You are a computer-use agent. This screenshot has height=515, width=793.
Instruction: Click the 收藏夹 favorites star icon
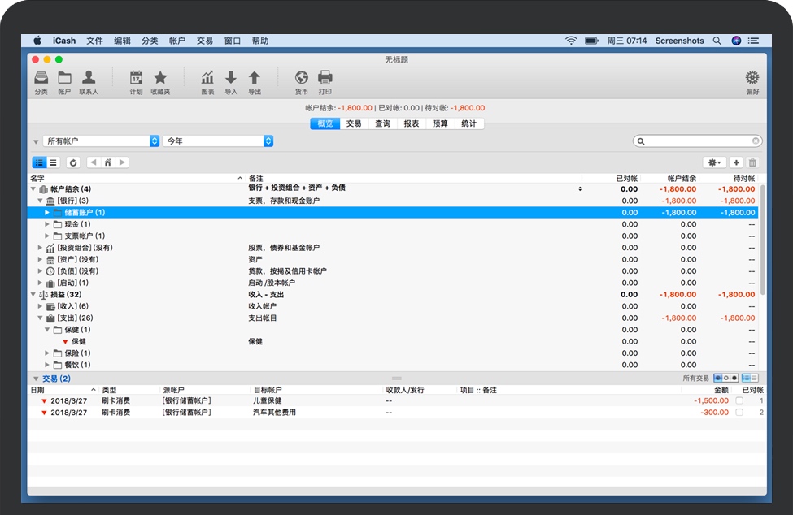(x=160, y=78)
